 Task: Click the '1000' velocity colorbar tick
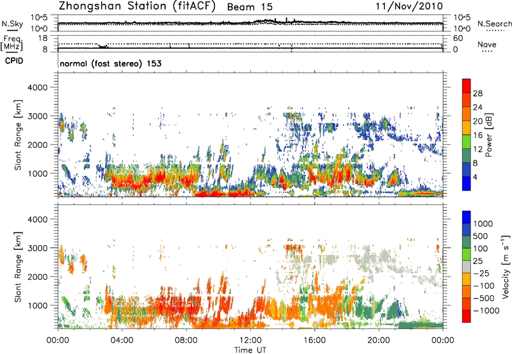point(483,224)
